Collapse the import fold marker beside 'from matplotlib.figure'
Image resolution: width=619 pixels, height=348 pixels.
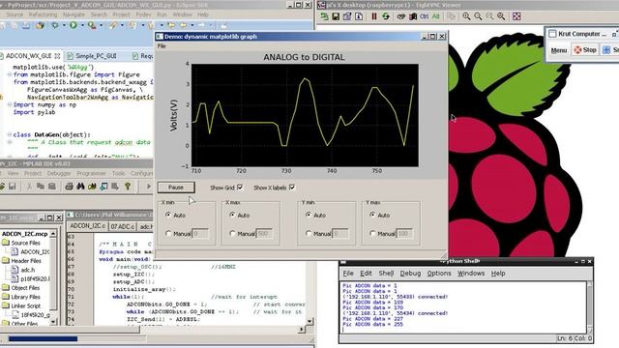tap(10, 74)
